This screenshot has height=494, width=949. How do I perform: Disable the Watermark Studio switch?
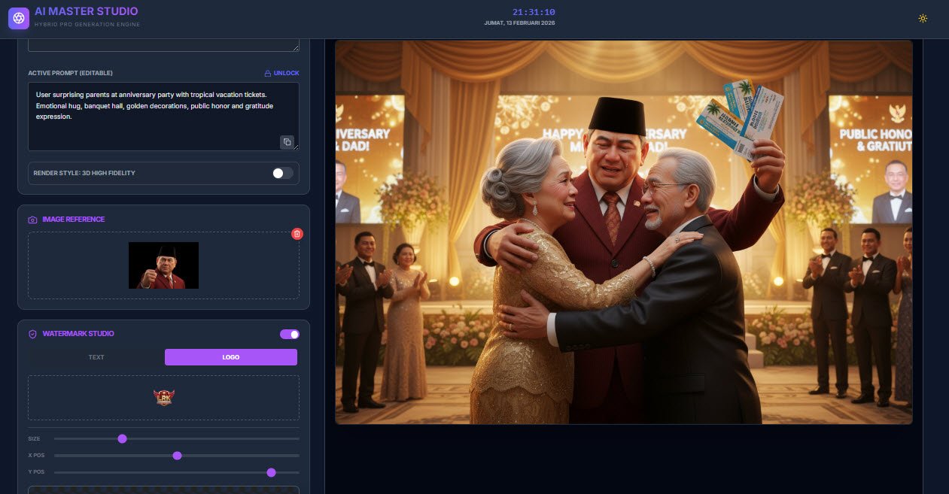tap(290, 334)
